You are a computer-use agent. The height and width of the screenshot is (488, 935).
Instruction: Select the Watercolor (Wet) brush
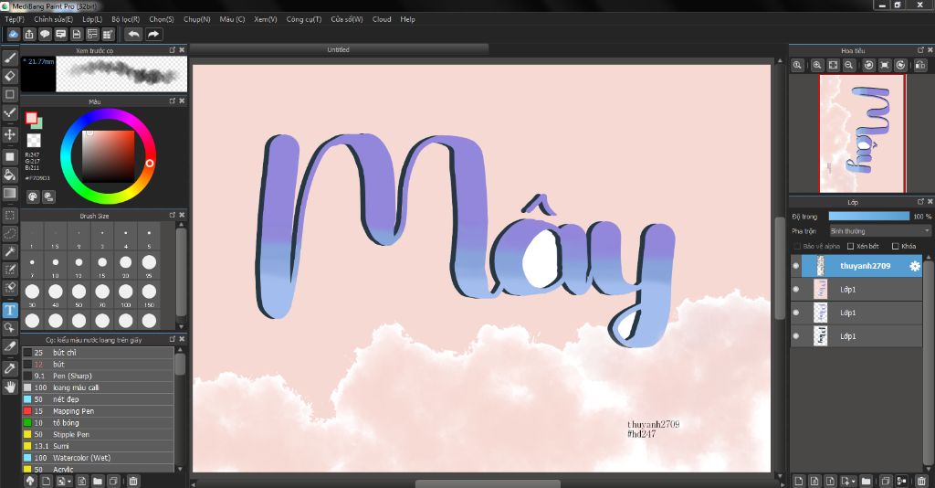tap(98, 458)
